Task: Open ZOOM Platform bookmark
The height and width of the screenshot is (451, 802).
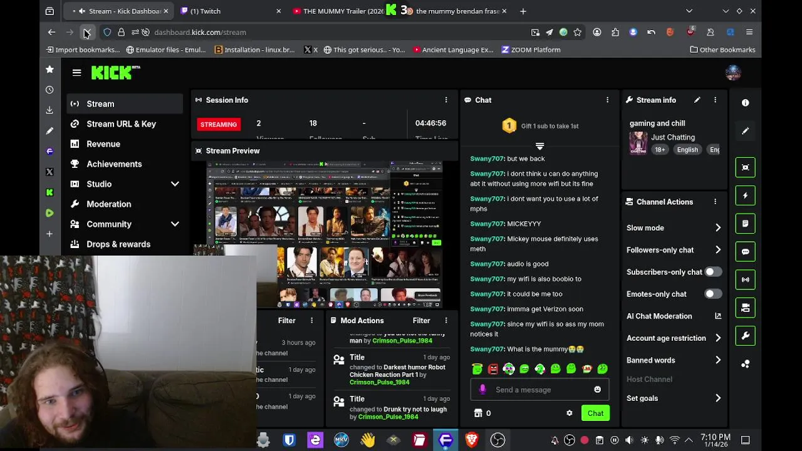Action: click(531, 49)
